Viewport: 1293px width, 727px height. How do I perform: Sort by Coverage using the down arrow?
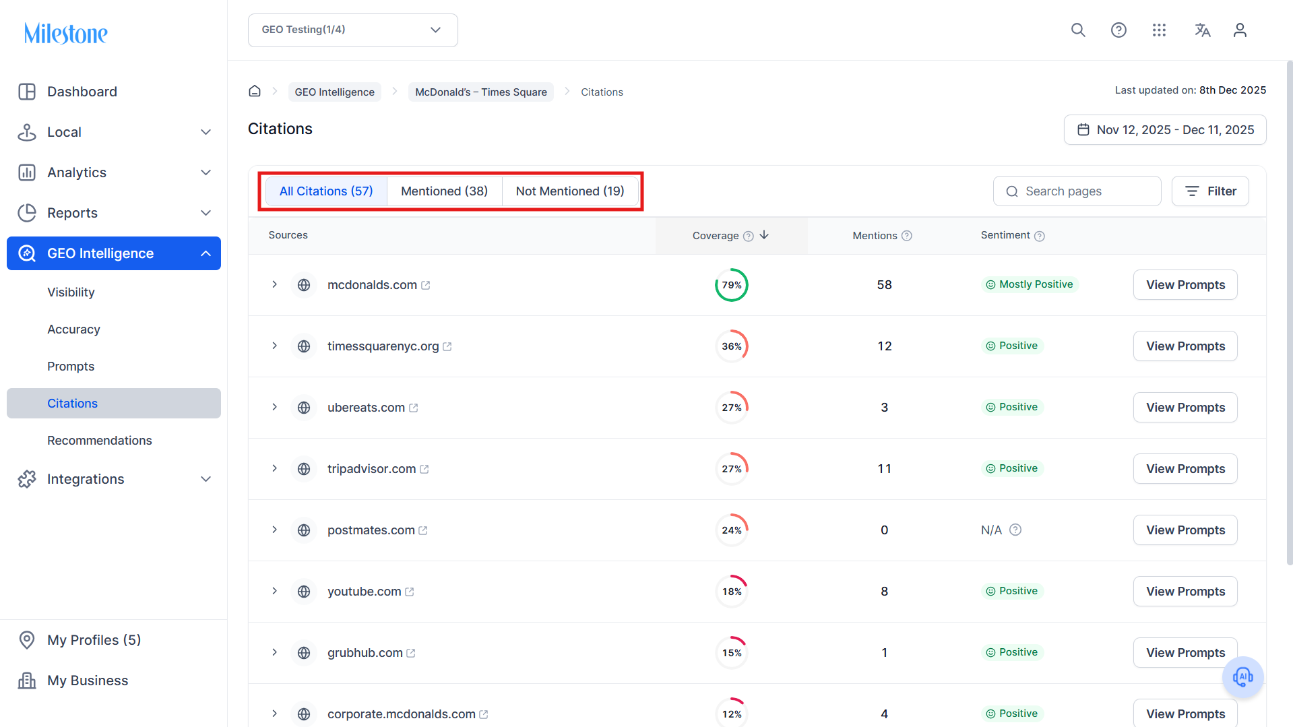[764, 235]
